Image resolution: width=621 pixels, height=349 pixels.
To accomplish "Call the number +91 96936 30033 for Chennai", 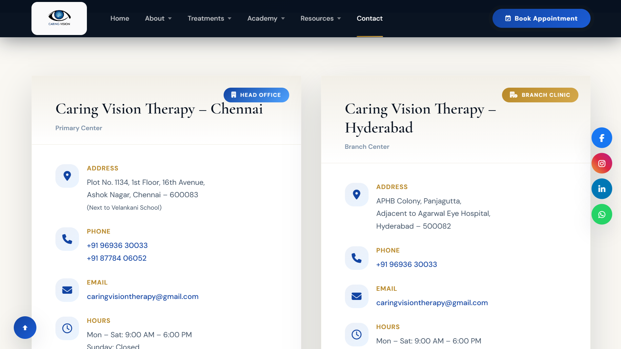I will coord(117,245).
